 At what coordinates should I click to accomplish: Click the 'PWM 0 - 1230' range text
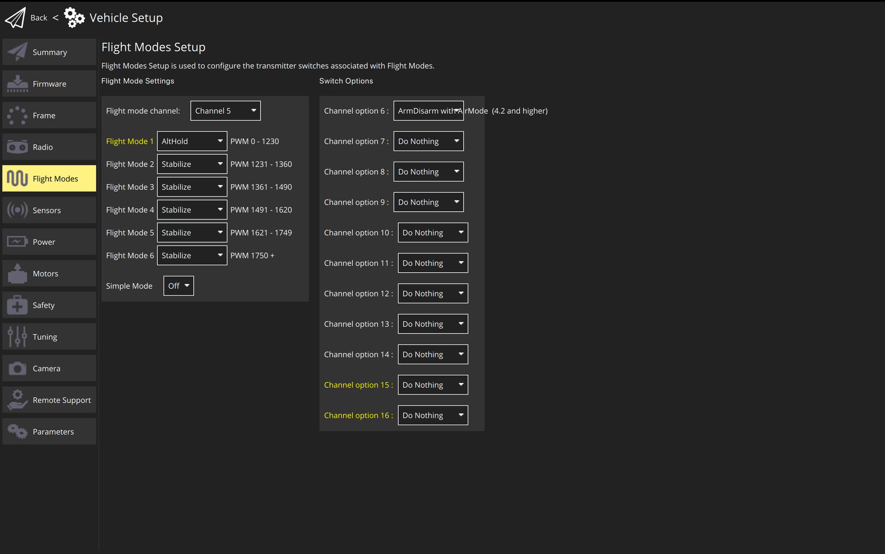pyautogui.click(x=254, y=141)
